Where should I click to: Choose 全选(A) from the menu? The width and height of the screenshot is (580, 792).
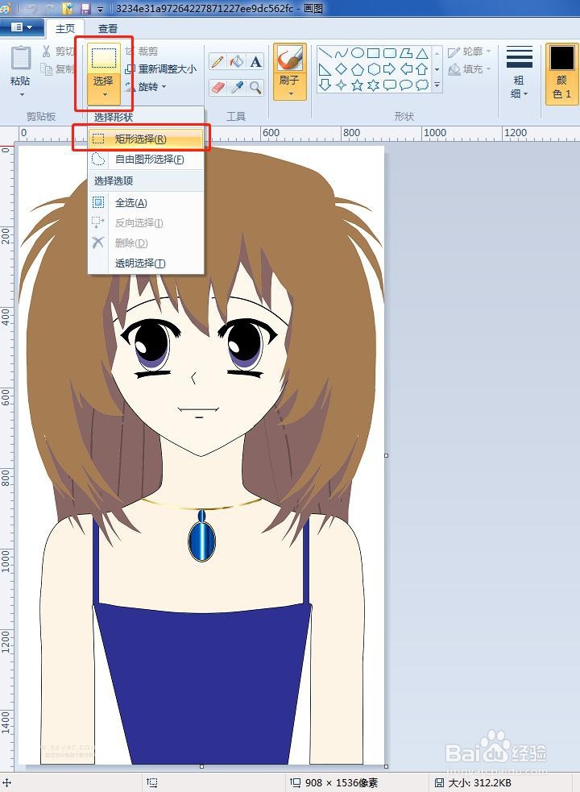(146, 202)
